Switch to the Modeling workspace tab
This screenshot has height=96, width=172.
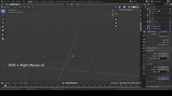pyautogui.click(x=37, y=2)
